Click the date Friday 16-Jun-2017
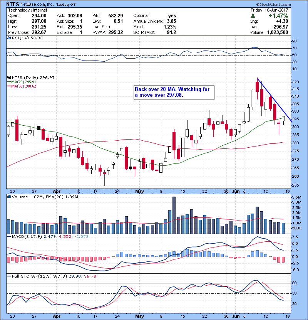The width and height of the screenshot is (308, 320). (269, 10)
